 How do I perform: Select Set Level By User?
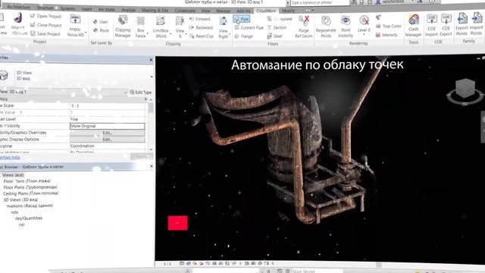point(101,22)
